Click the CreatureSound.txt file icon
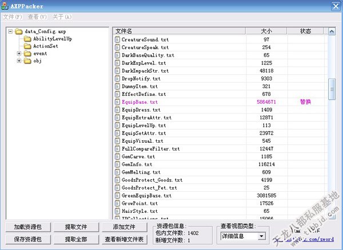Viewport: 343px width, 250px height. coord(118,39)
